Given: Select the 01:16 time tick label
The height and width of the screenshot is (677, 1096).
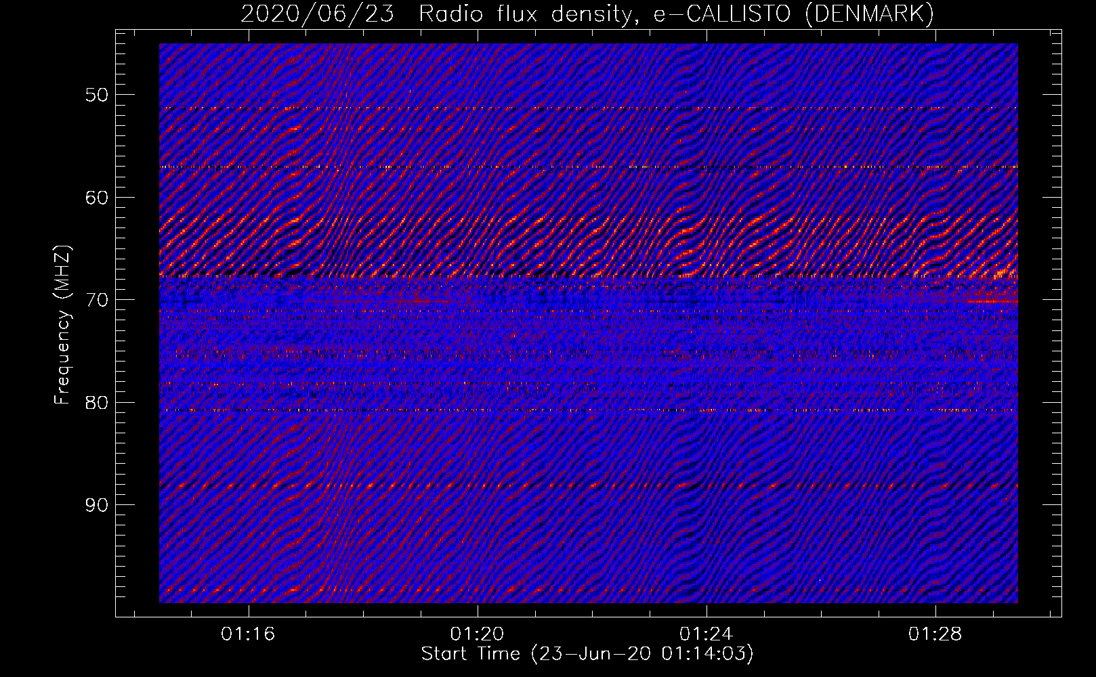Looking at the screenshot, I should [248, 634].
